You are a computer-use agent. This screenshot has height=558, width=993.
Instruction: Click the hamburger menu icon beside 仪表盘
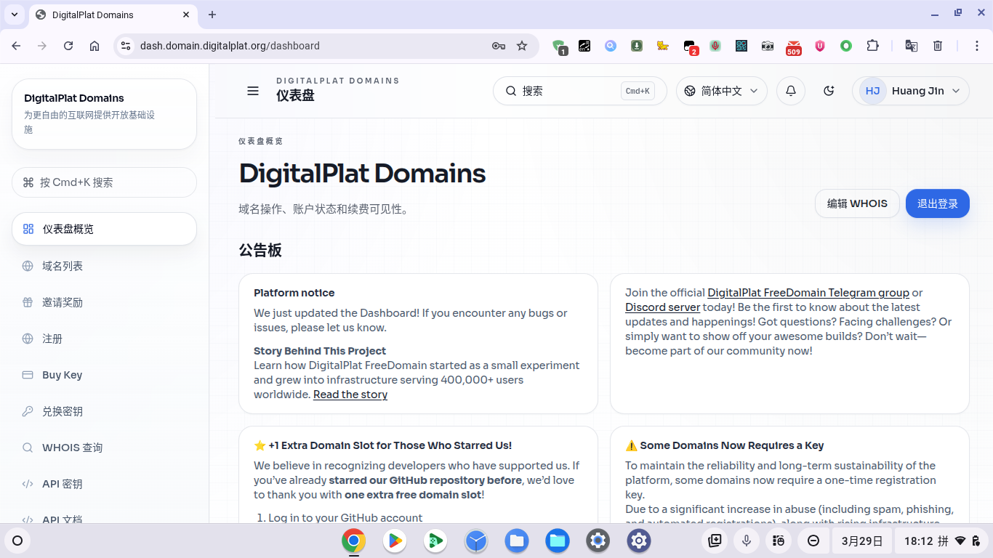(253, 91)
